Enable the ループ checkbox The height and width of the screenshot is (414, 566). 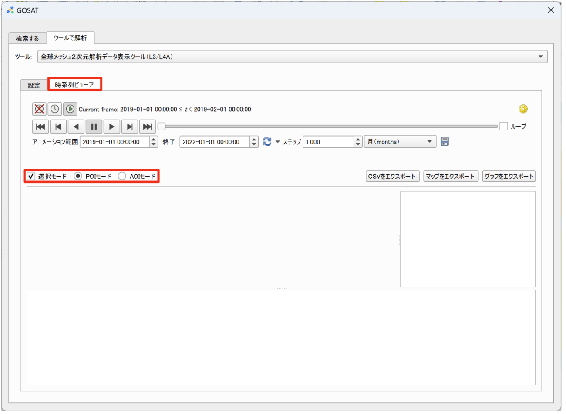point(504,126)
